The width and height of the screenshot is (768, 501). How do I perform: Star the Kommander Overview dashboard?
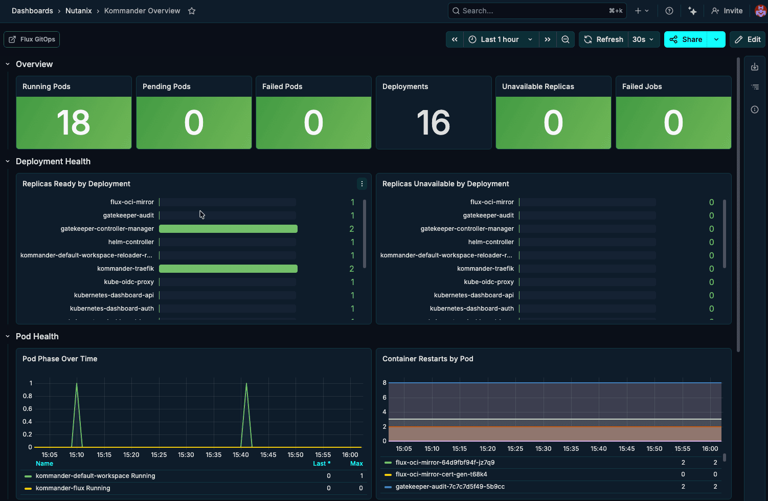(192, 11)
